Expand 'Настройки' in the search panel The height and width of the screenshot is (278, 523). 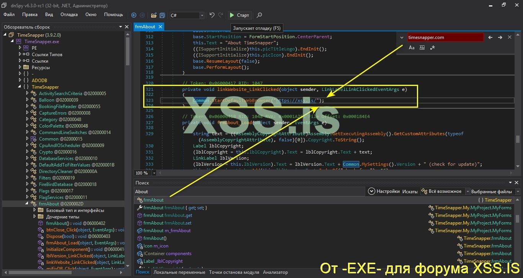coord(371,191)
